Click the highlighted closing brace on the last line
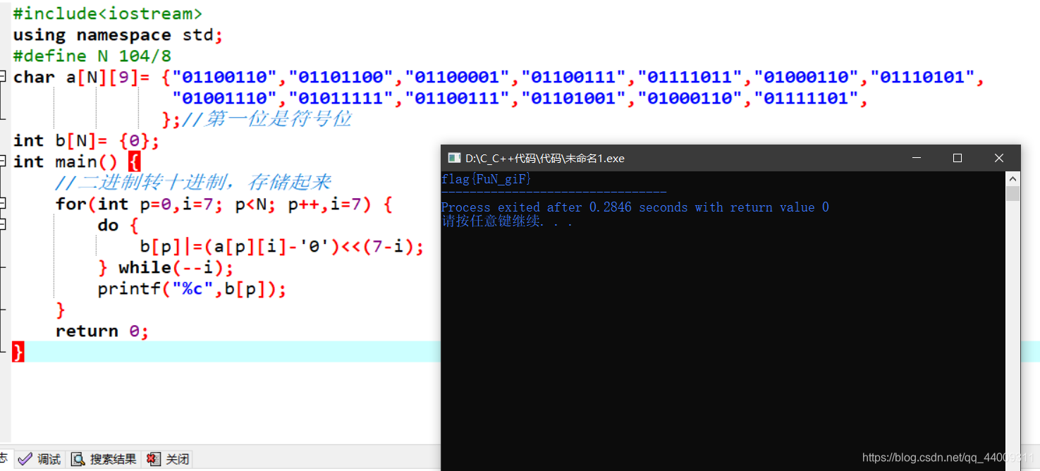The height and width of the screenshot is (471, 1040). point(18,352)
